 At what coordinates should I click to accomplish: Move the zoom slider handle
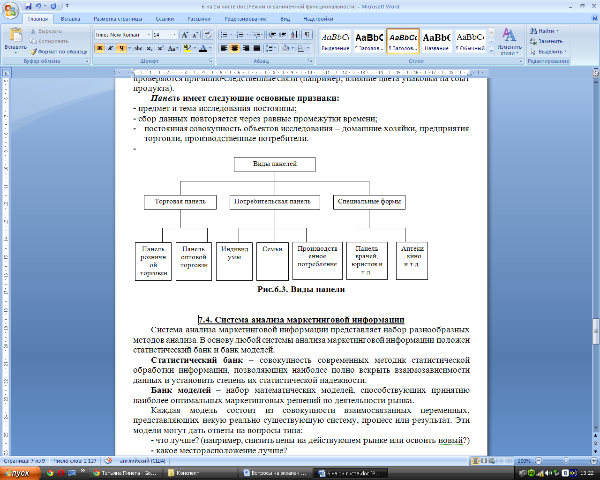pos(566,461)
